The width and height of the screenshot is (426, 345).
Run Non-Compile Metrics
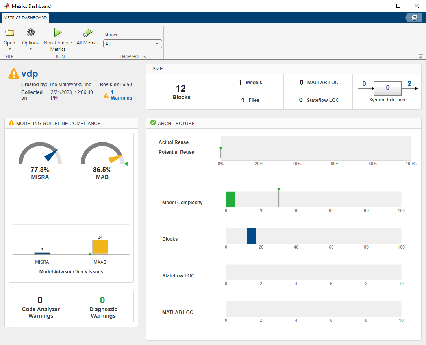58,33
